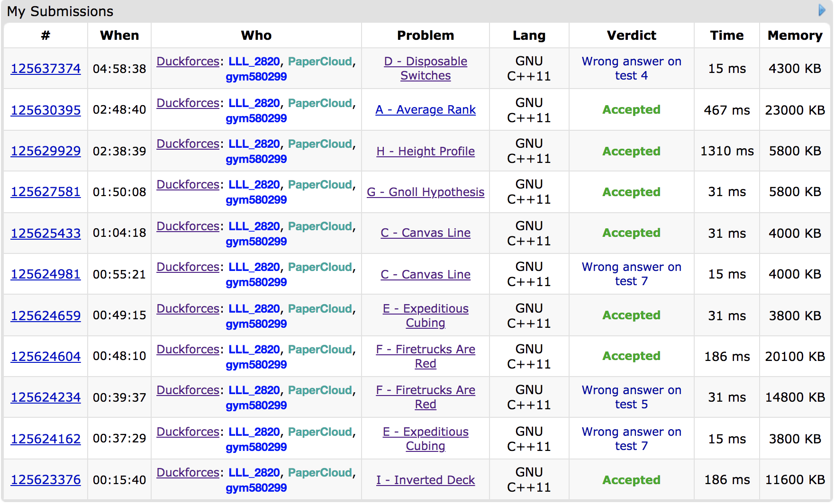Open F - Firetrucks Are Red in row 125624234
The width and height of the screenshot is (834, 504).
pos(425,397)
